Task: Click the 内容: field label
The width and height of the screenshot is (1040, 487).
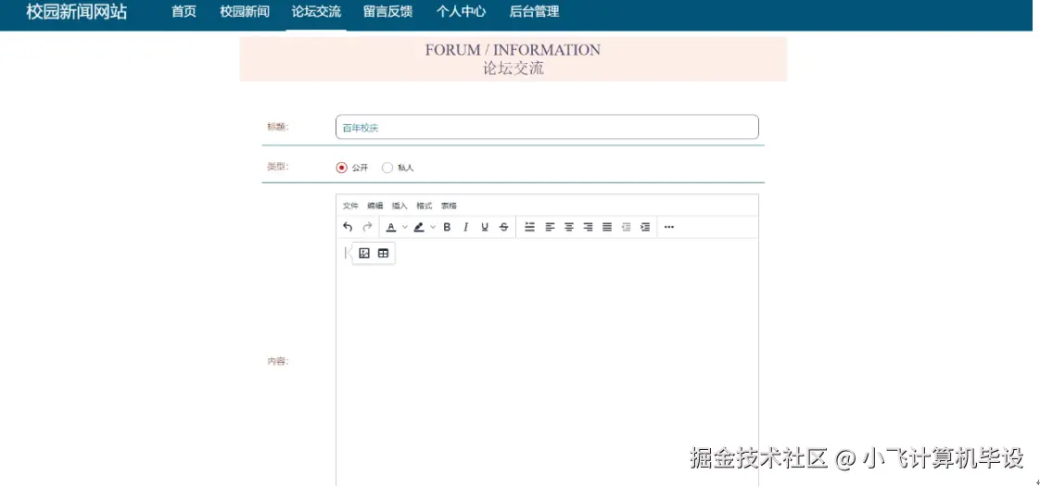Action: pyautogui.click(x=278, y=362)
